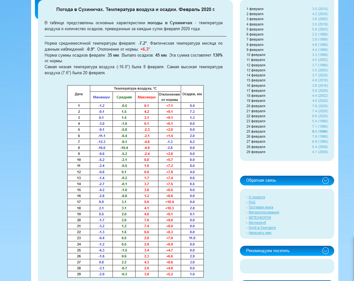Click the 6.6 (2020) record for 22 февраля
Screen dimensions: 354x281
click(320, 116)
